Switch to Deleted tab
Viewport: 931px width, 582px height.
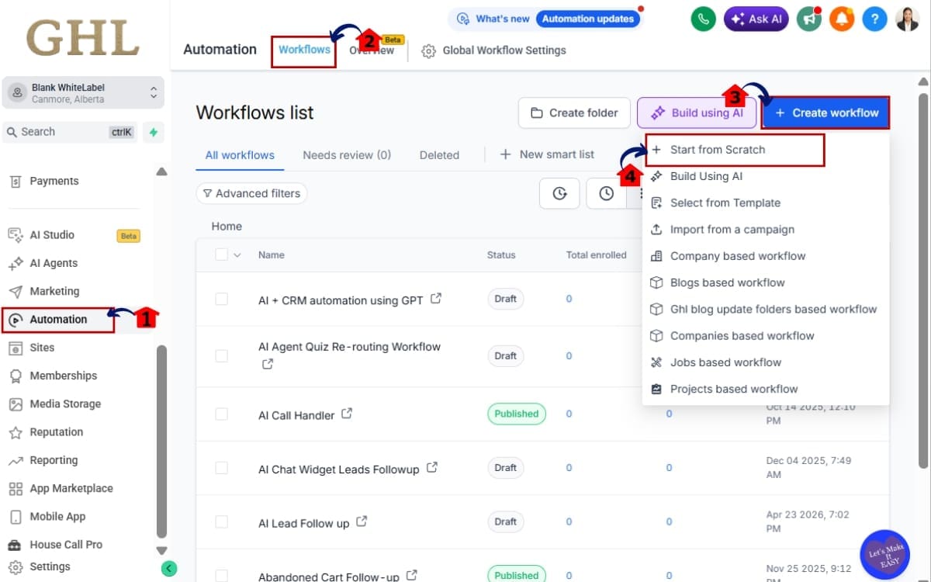point(439,155)
